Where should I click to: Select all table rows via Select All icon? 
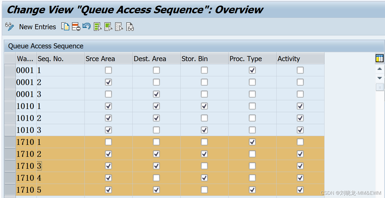point(98,27)
